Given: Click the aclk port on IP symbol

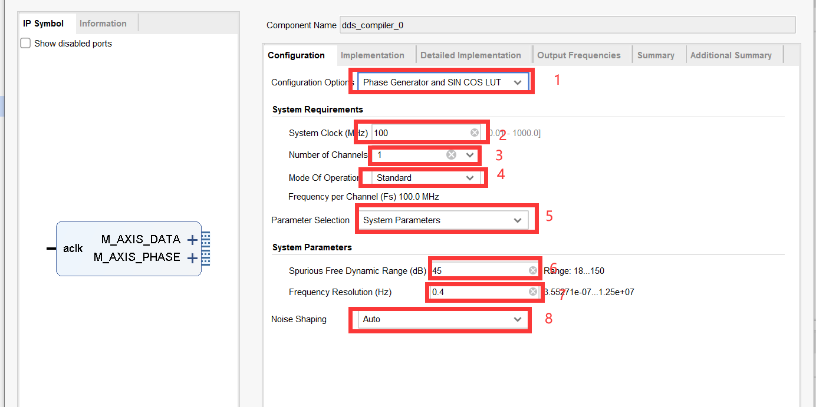Looking at the screenshot, I should click(73, 249).
